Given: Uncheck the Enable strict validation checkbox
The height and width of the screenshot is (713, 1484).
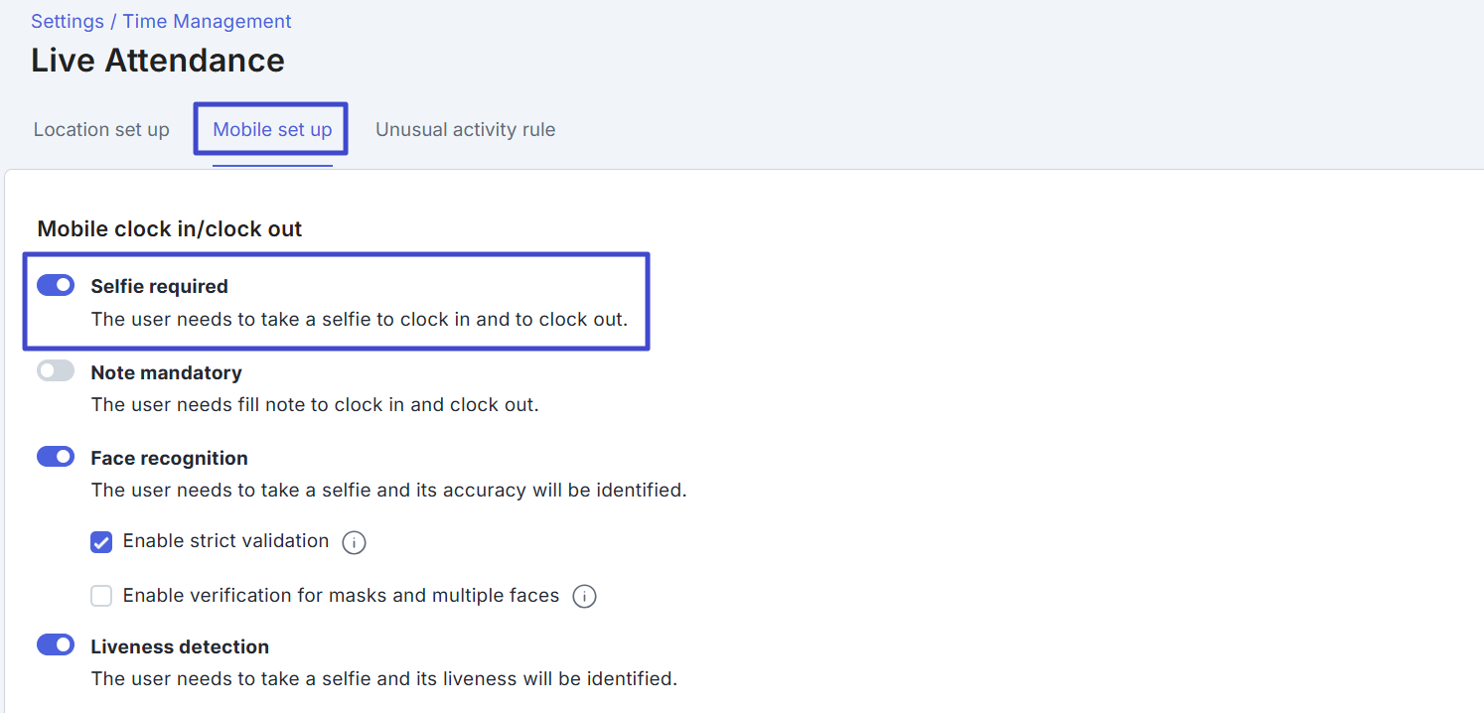Looking at the screenshot, I should 101,542.
